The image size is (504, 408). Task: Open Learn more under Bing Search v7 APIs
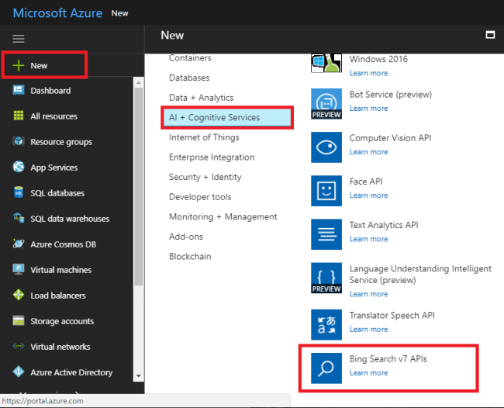tap(368, 373)
